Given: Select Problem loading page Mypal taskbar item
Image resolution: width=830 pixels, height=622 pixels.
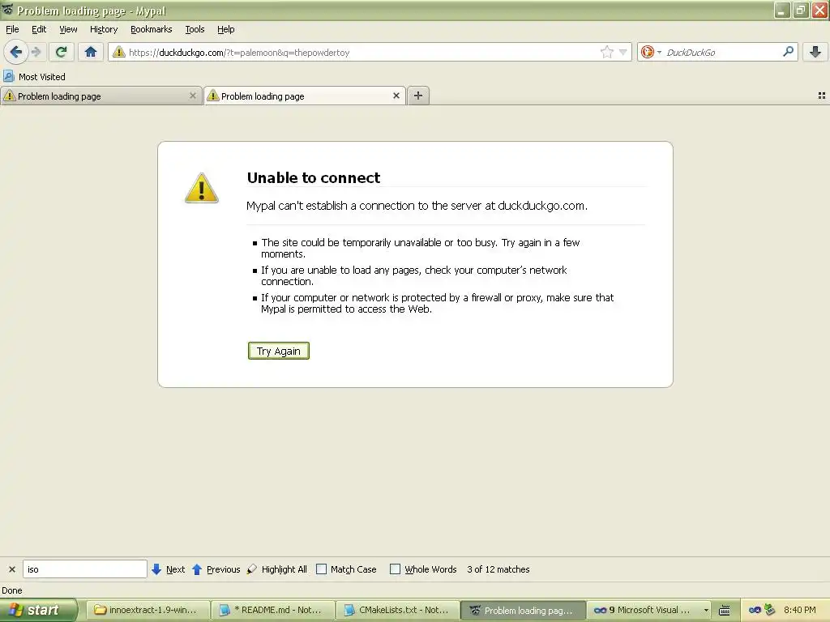Looking at the screenshot, I should pyautogui.click(x=523, y=610).
